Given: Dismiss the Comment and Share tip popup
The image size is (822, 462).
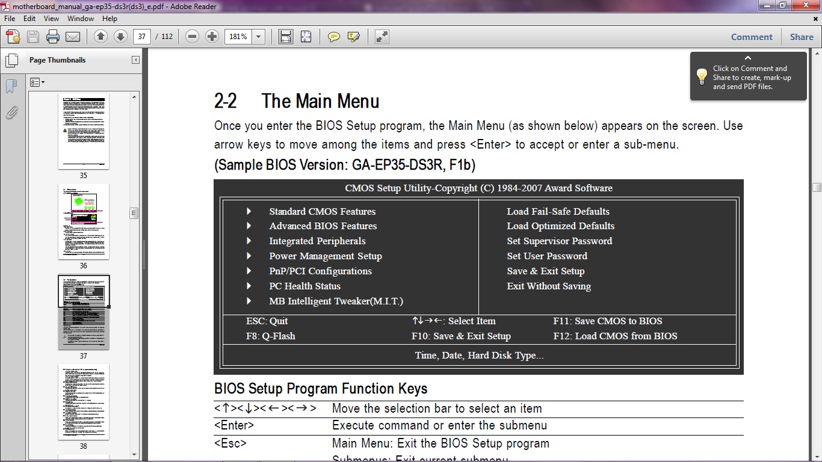Looking at the screenshot, I should pos(748,58).
